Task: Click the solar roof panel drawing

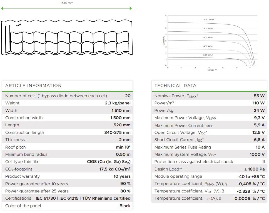Action: click(x=67, y=37)
